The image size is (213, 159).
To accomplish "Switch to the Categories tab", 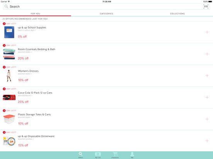I will click(106, 14).
